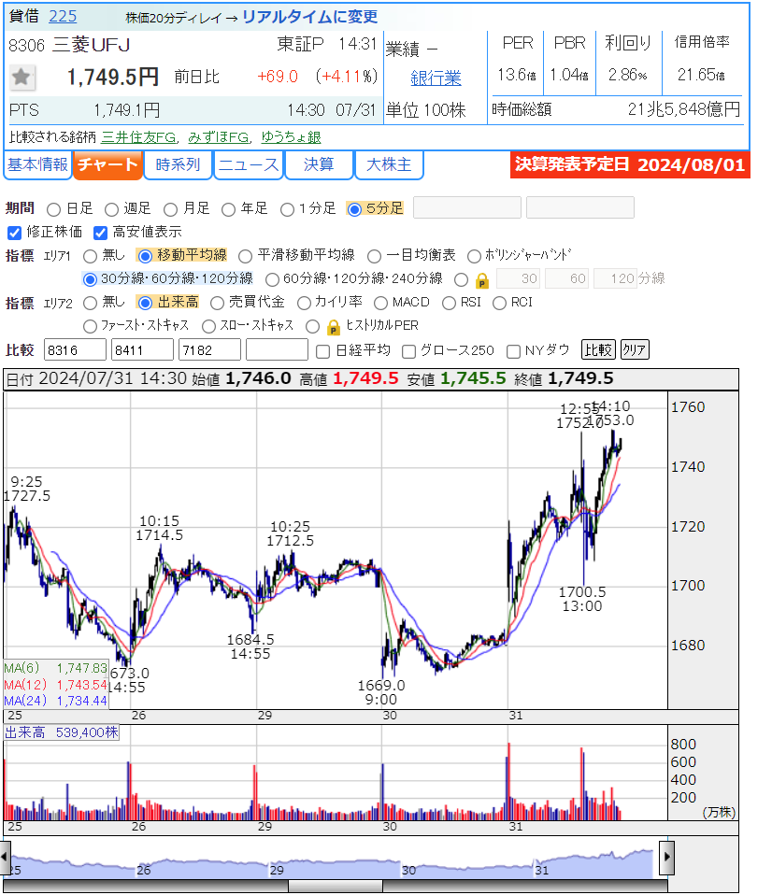Go to the 決算 tab
This screenshot has height=895, width=772.
pyautogui.click(x=319, y=165)
